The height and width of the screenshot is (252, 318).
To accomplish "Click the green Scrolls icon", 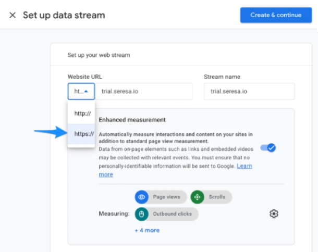I will coord(197,197).
